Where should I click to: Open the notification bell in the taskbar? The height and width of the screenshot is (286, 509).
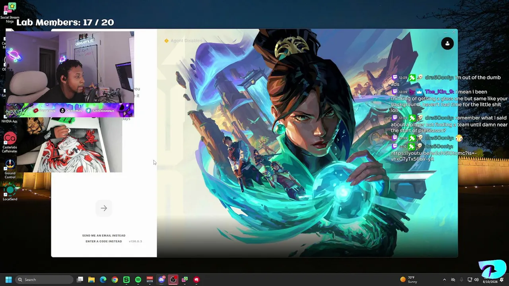pos(502,280)
